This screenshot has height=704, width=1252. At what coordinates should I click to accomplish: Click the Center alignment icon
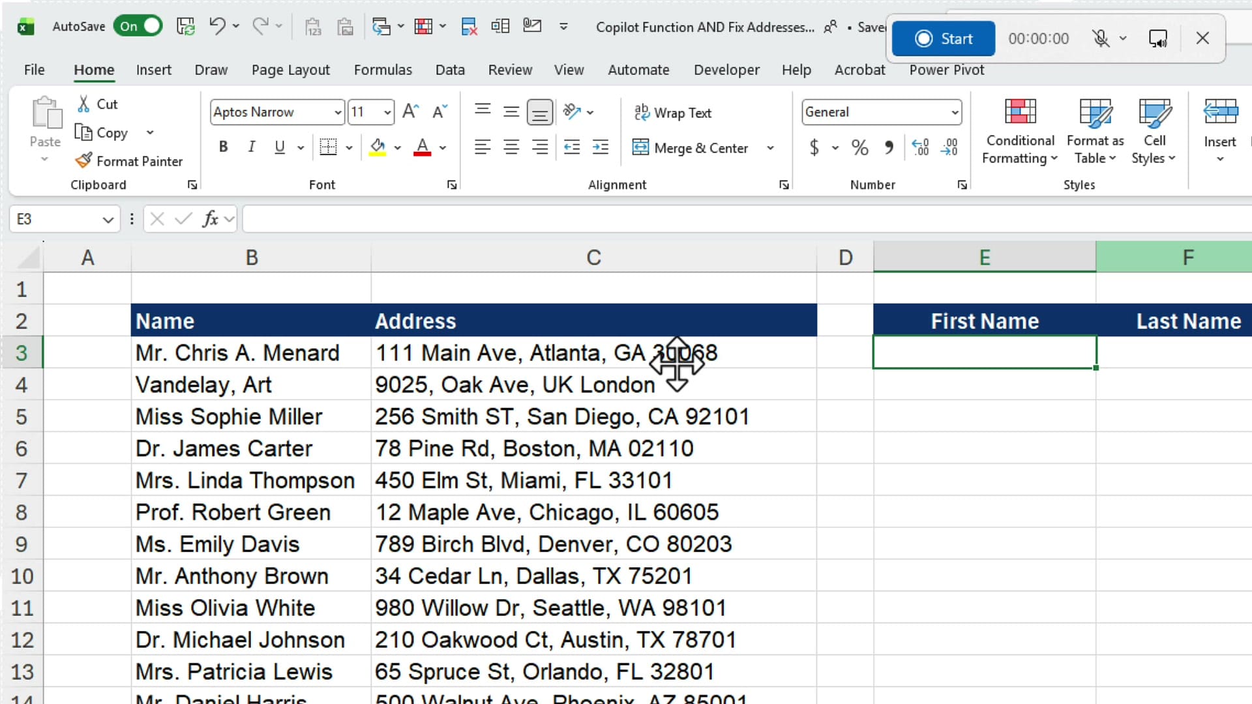511,147
